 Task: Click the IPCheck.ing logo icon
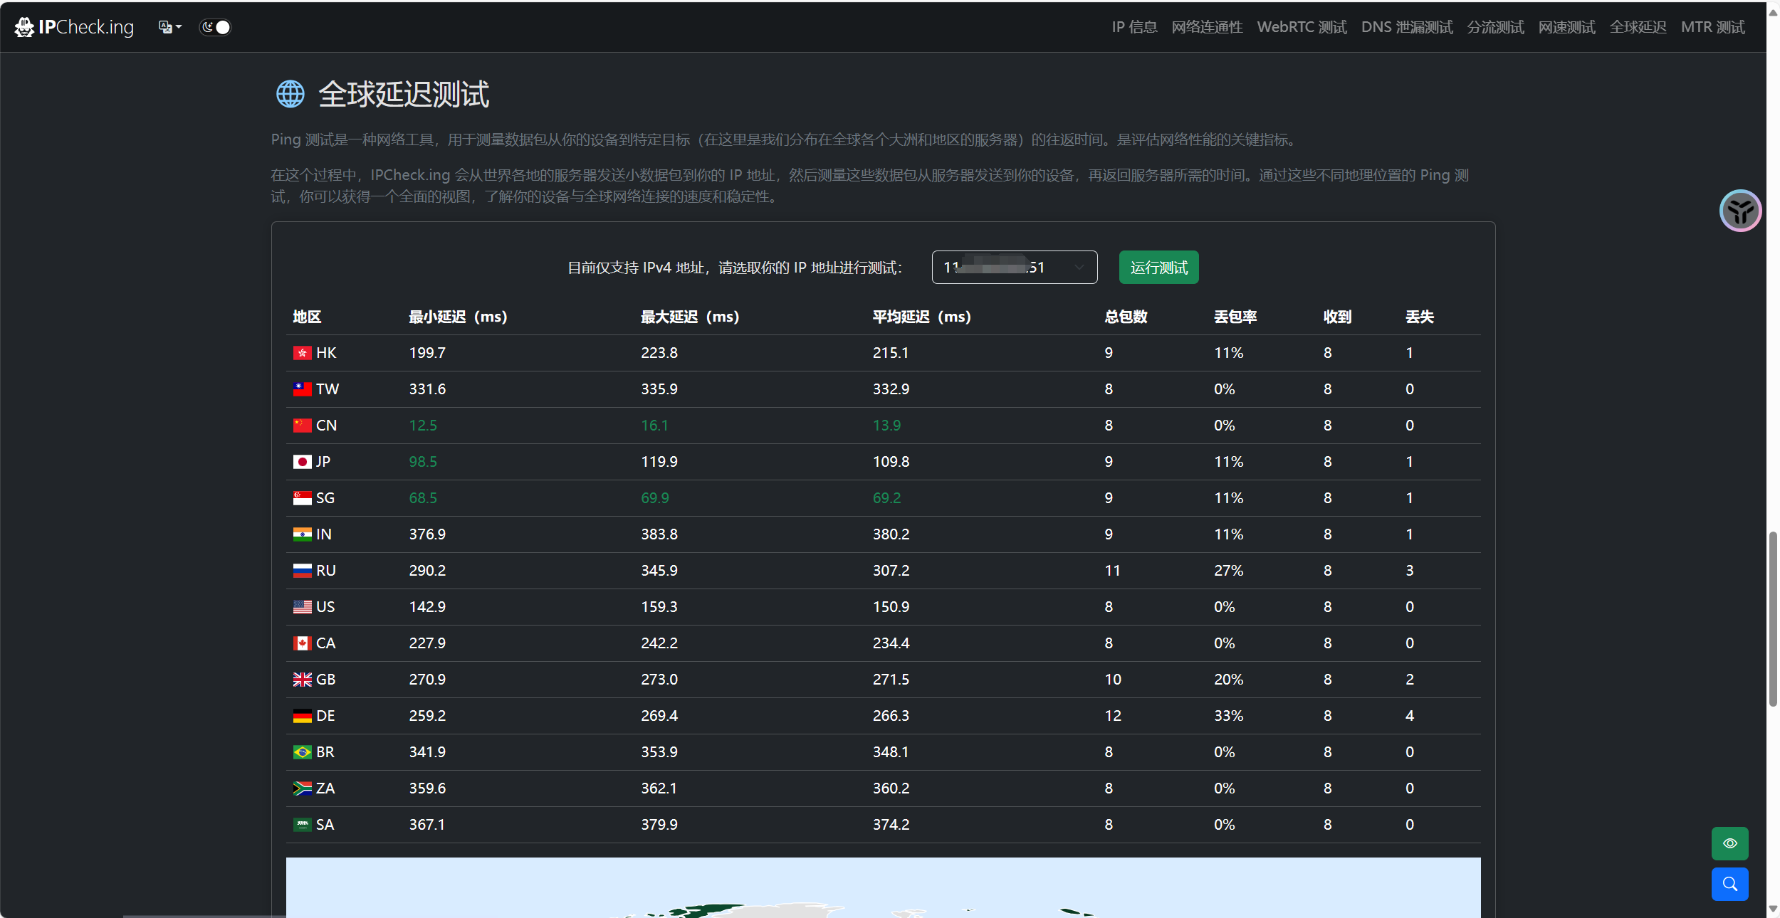point(24,27)
